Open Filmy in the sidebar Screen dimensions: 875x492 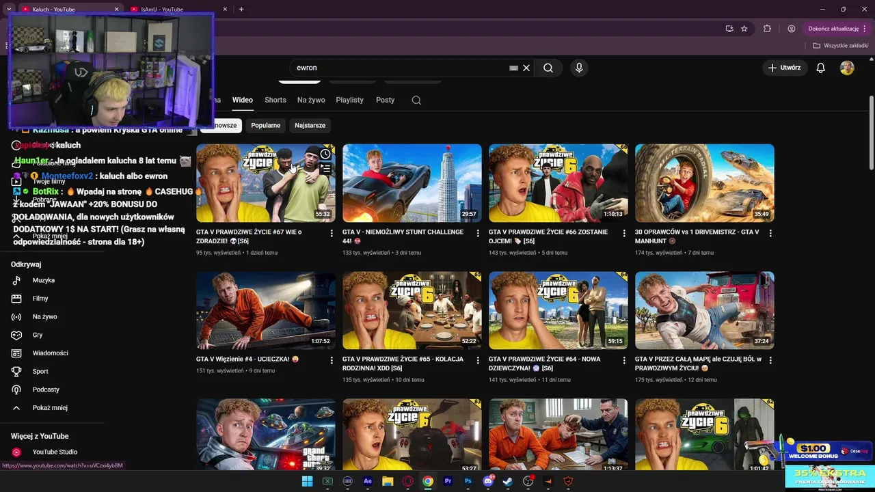point(40,299)
